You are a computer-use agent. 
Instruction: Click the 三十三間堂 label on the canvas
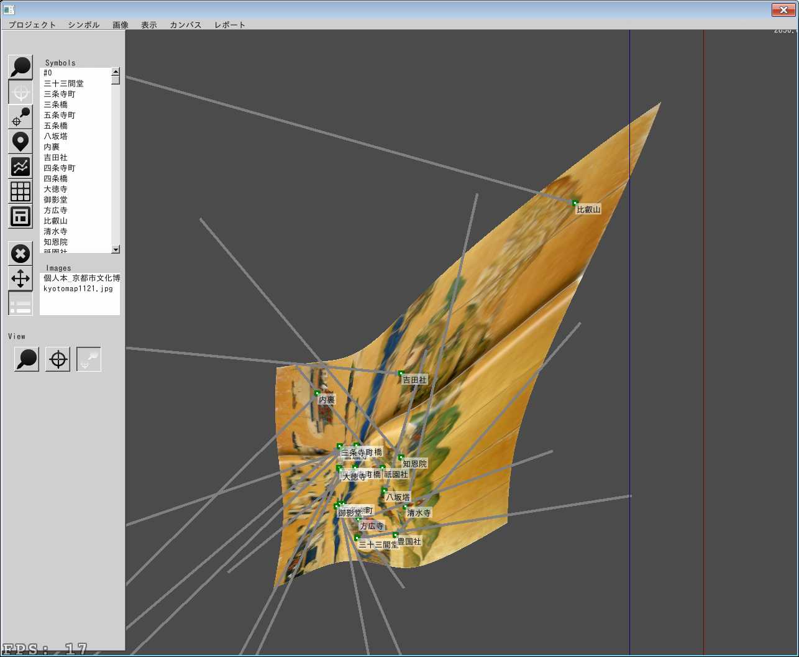coord(378,544)
